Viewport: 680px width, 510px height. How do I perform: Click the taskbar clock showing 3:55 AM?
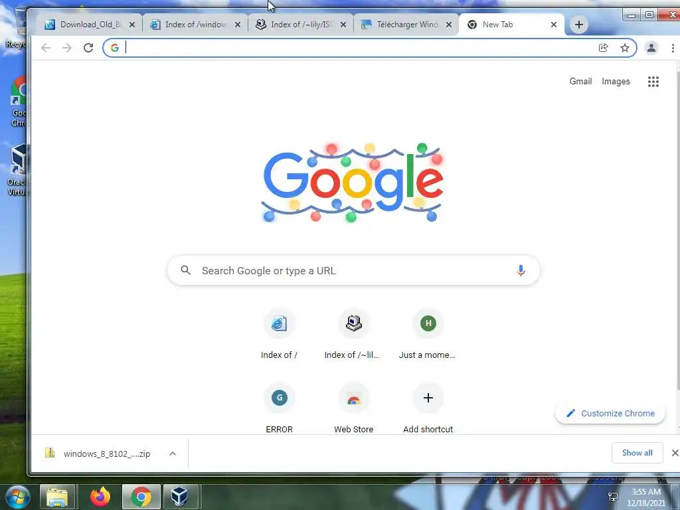click(x=645, y=497)
